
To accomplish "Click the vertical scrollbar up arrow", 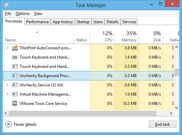I will 177,47.
